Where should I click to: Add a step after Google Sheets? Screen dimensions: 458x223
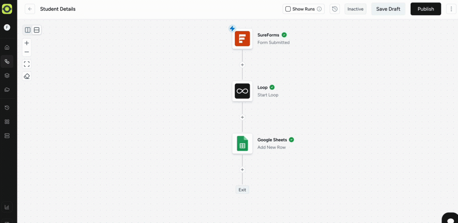tap(242, 170)
